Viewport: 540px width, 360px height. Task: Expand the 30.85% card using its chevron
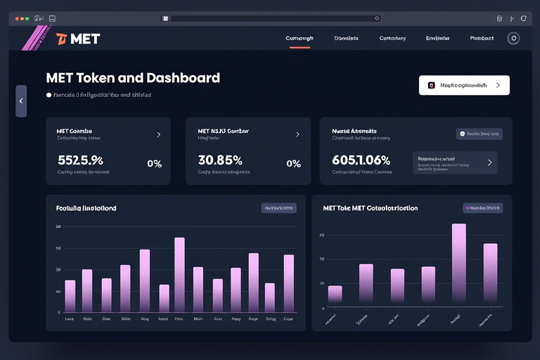click(x=297, y=134)
